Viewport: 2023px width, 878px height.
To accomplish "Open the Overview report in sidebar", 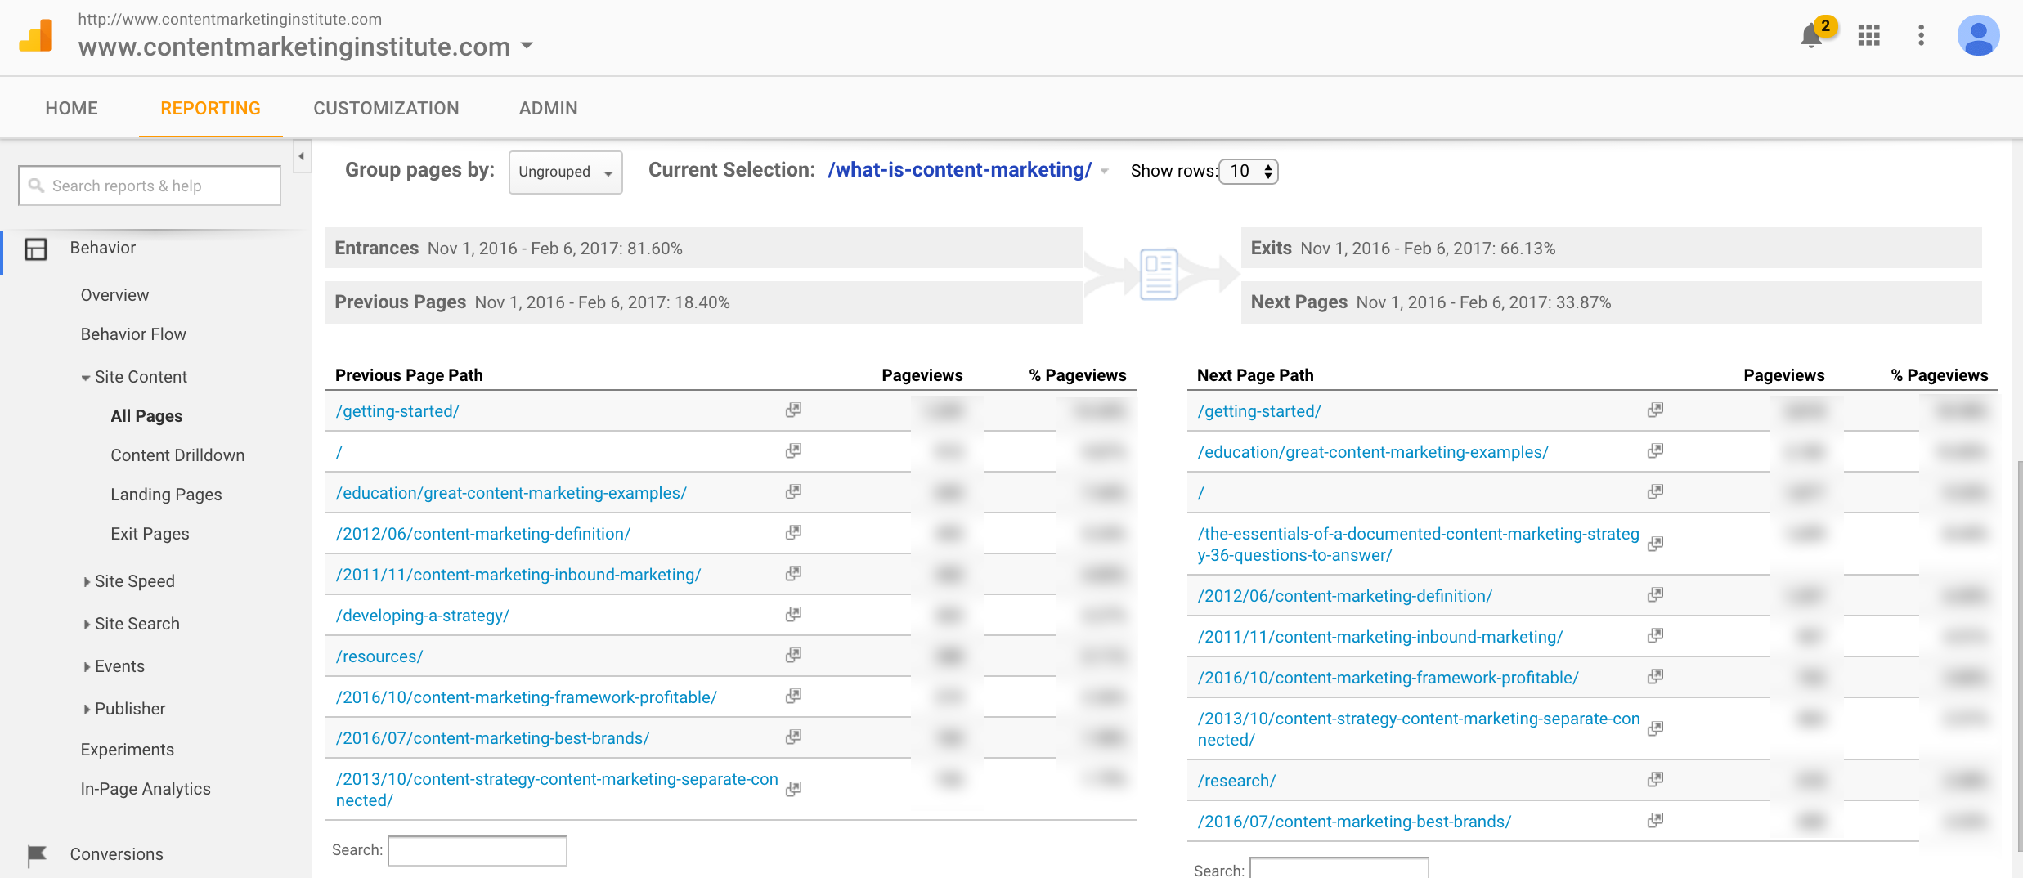I will 114,295.
